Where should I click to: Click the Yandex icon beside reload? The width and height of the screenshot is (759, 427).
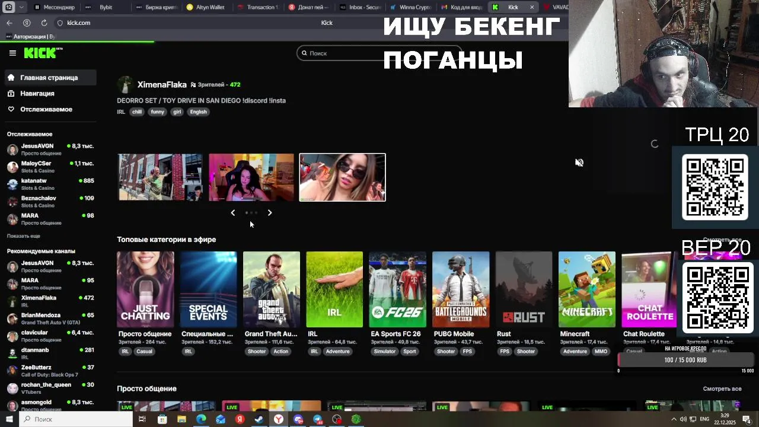coord(27,23)
